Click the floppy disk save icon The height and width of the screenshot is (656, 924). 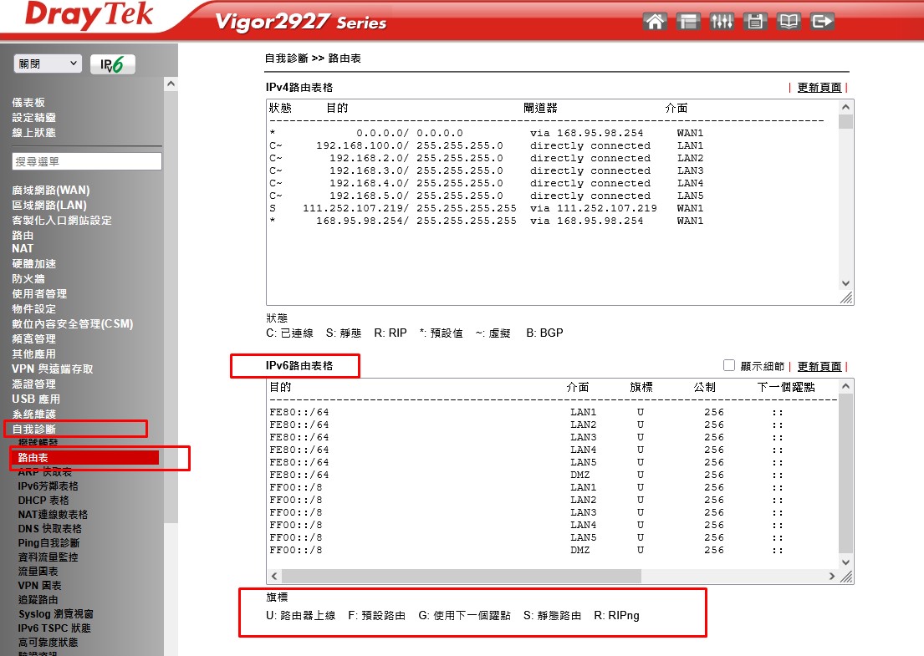point(755,22)
